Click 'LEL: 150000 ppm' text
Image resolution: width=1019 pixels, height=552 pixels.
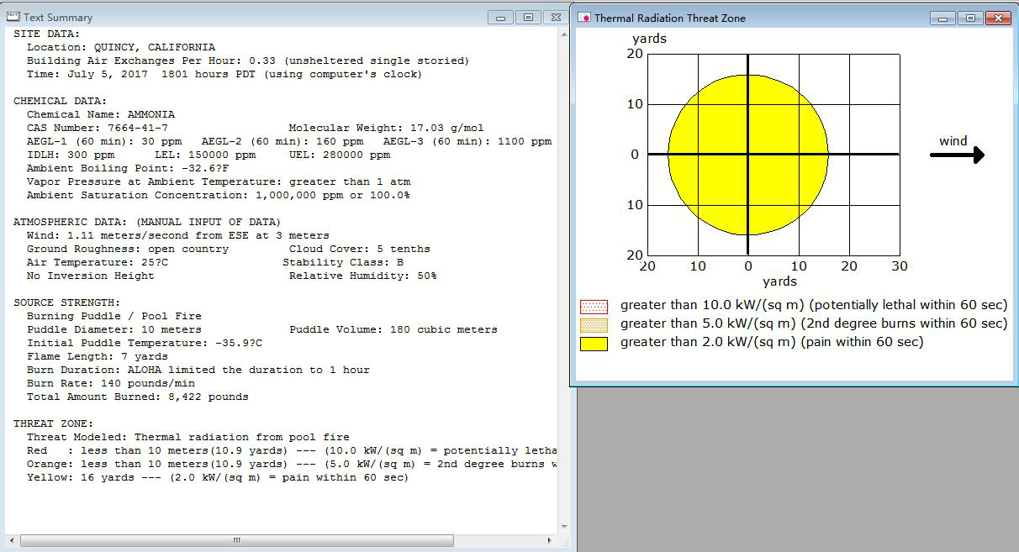pyautogui.click(x=205, y=155)
